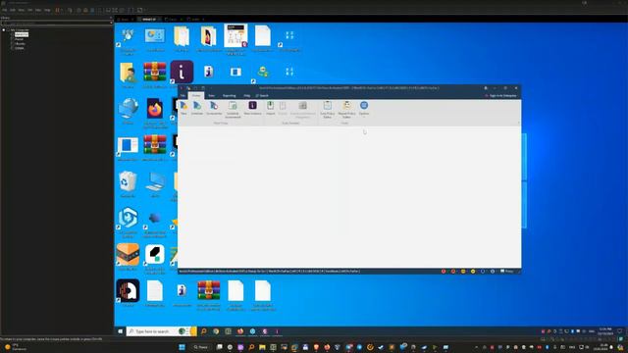Screen dimensions: 628x353
Task: Open the Report Policy Editor
Action: 346,109
